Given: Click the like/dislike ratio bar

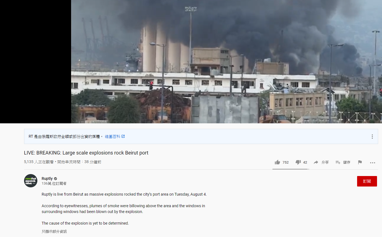Looking at the screenshot, I should 291,169.
